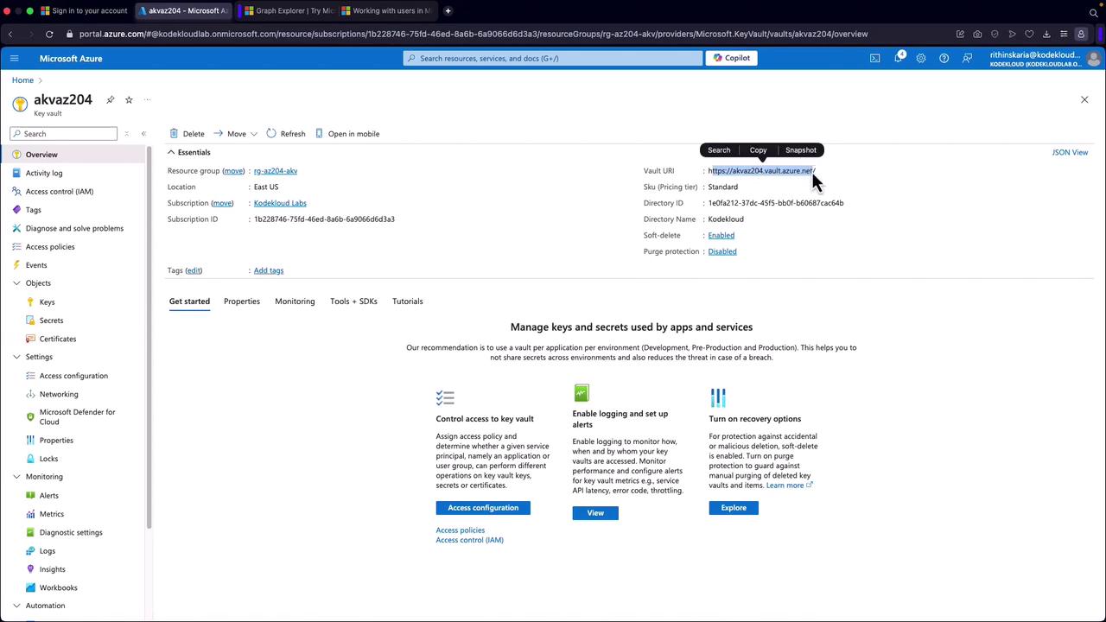Switch to the Monitoring tab

(295, 301)
